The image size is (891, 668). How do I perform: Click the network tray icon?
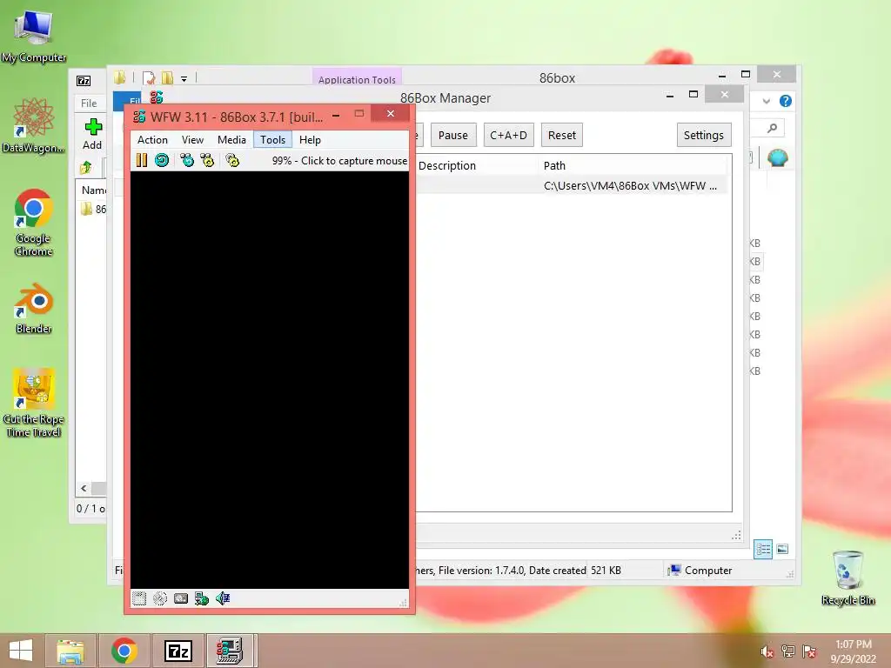[788, 651]
